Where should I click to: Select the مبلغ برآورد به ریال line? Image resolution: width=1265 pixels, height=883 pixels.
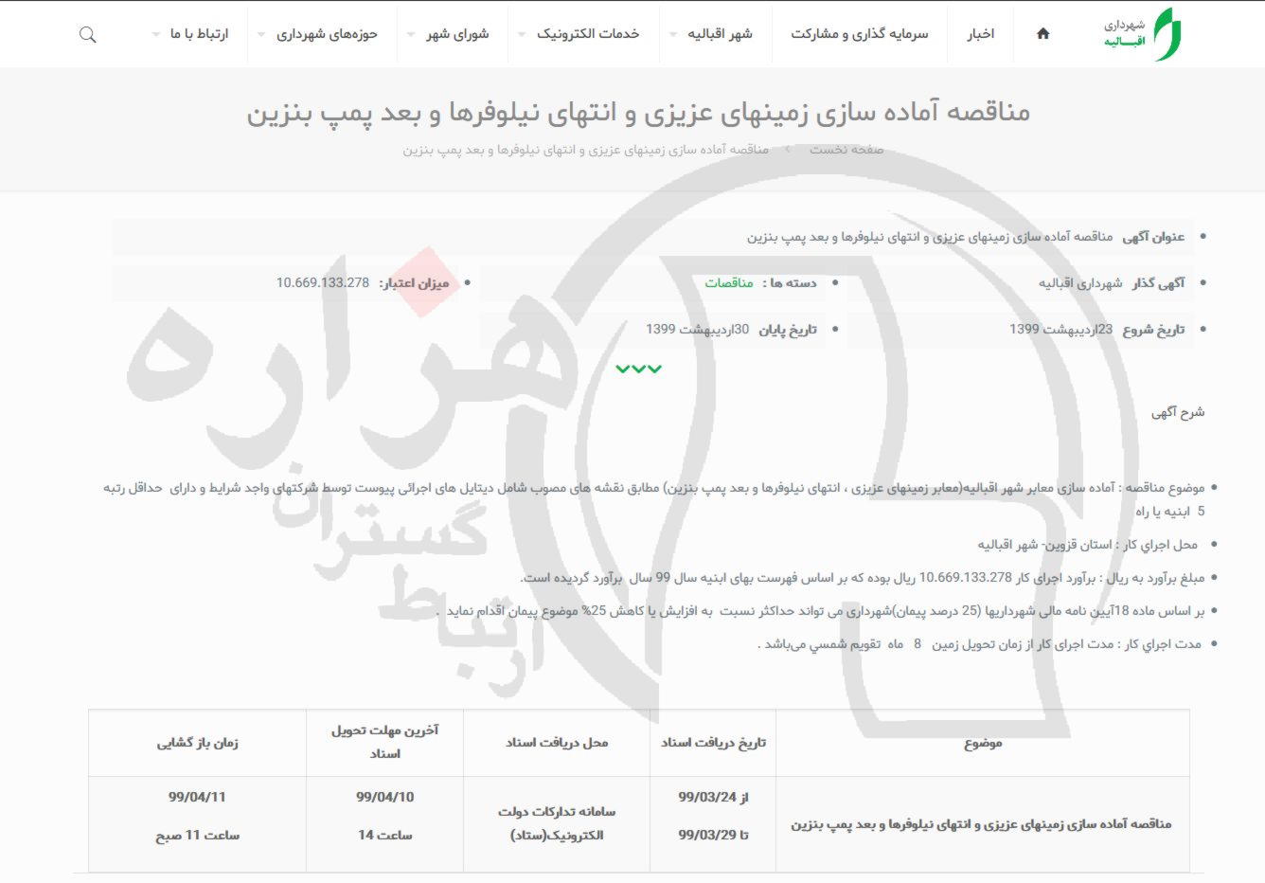coord(863,578)
